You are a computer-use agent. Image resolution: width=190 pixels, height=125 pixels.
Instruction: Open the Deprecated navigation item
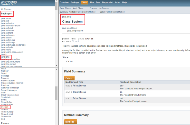tap(108, 2)
